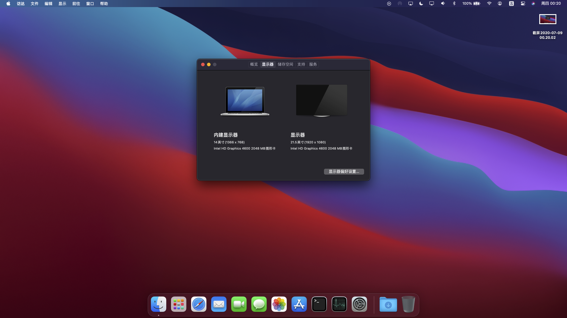Open the Messages dock icon

click(259, 304)
